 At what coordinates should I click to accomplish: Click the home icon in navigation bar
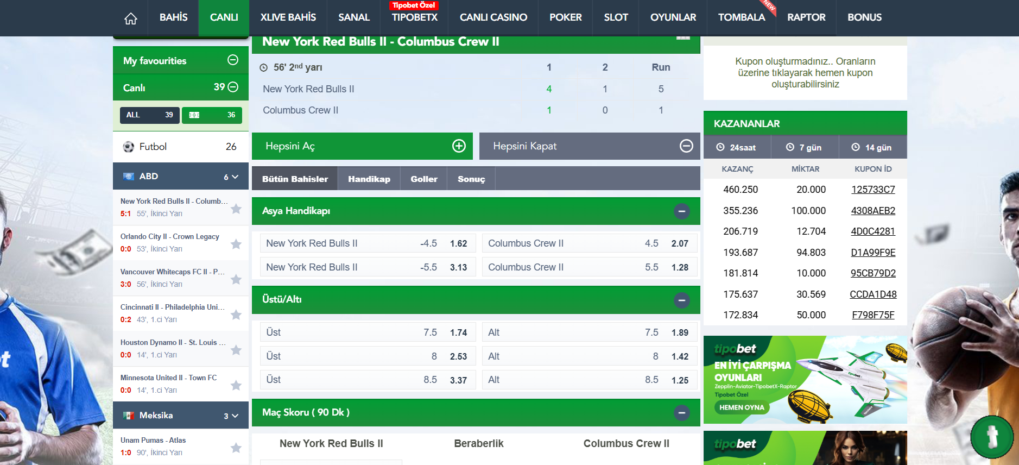click(131, 18)
